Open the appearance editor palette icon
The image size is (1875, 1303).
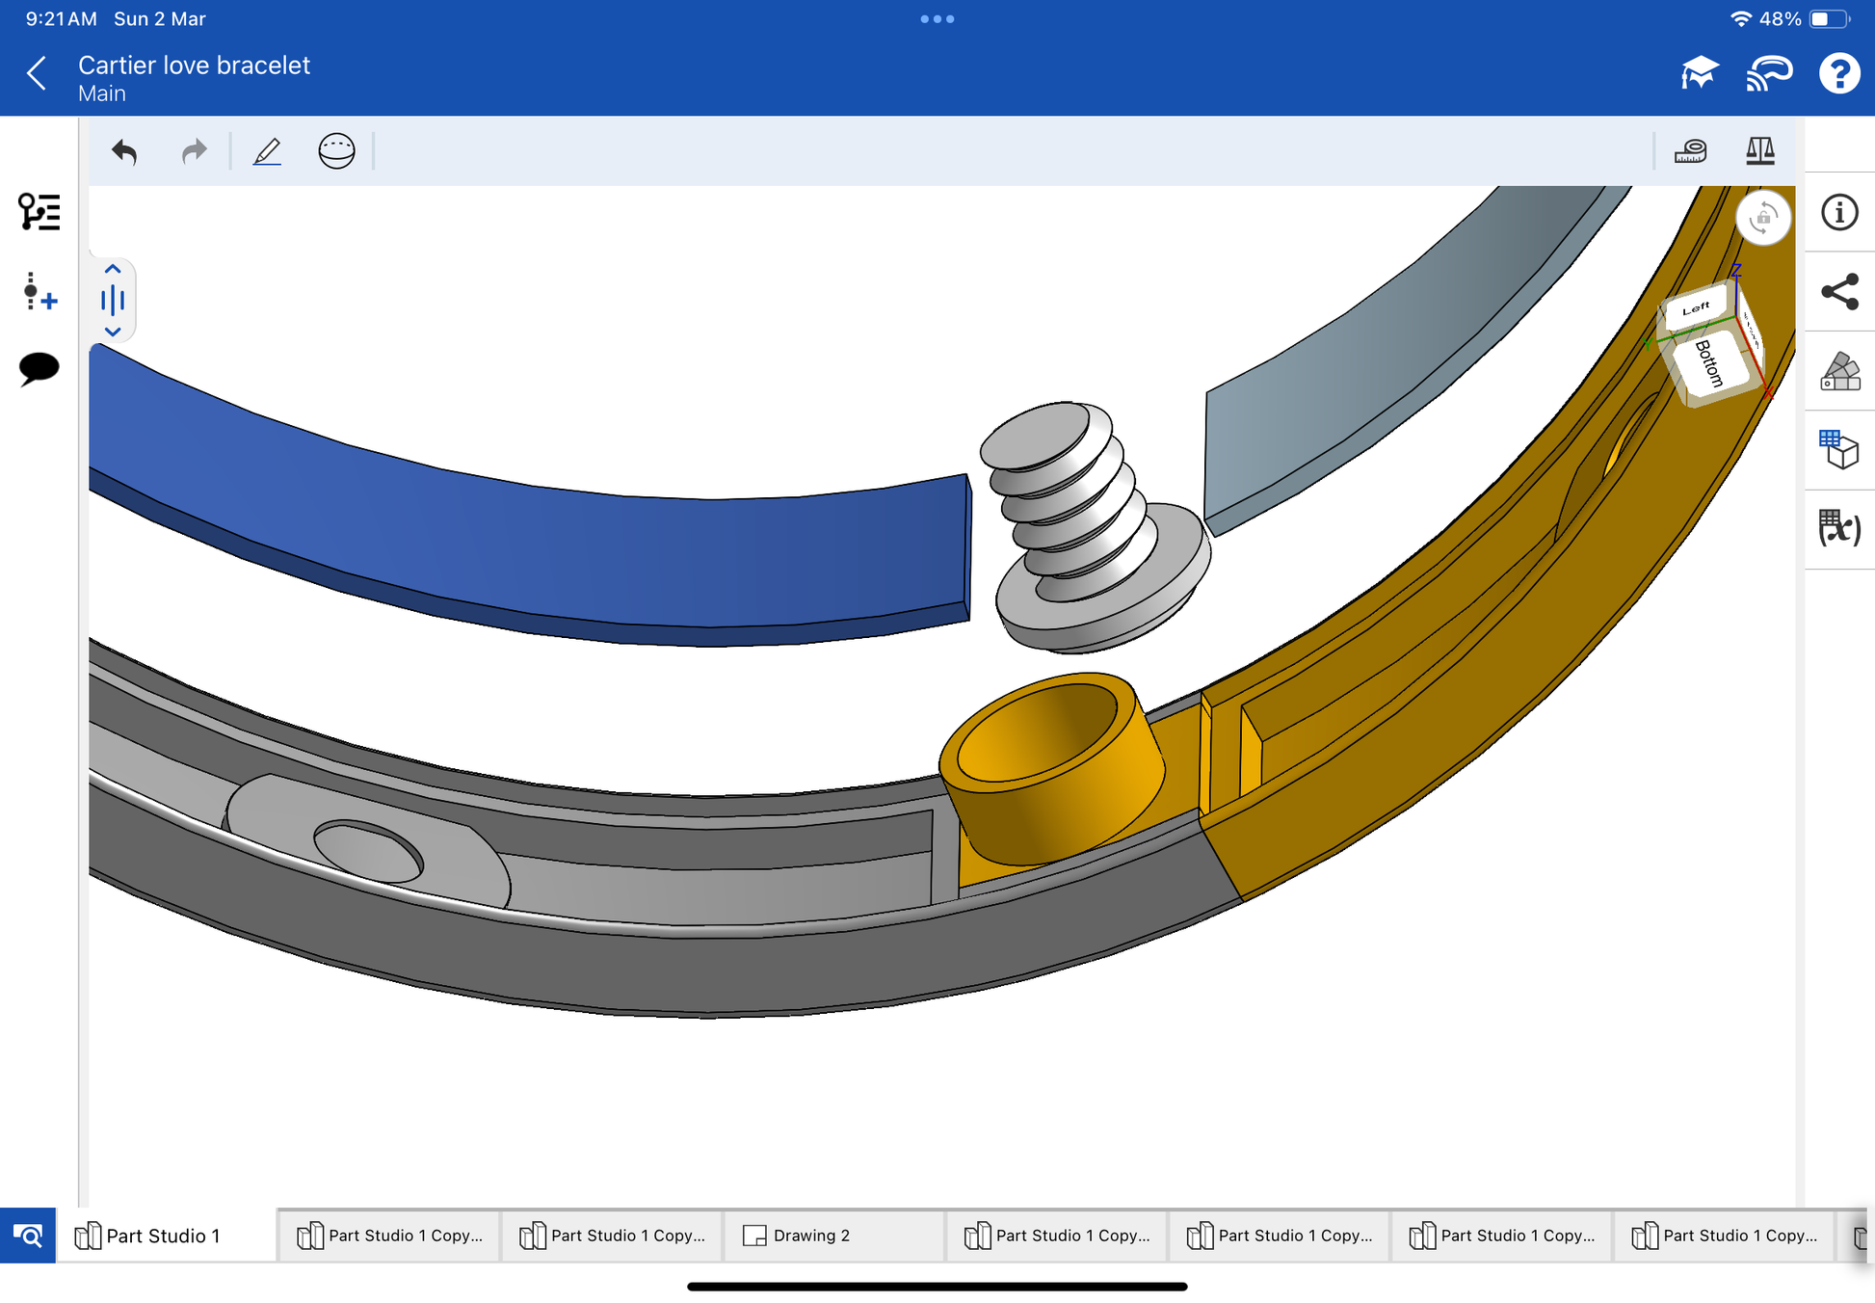click(1839, 371)
